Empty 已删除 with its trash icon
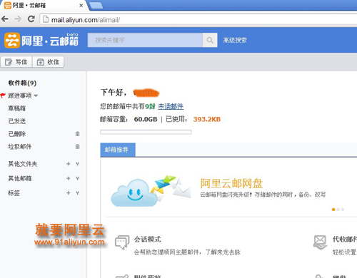The width and height of the screenshot is (357, 278). 77,134
